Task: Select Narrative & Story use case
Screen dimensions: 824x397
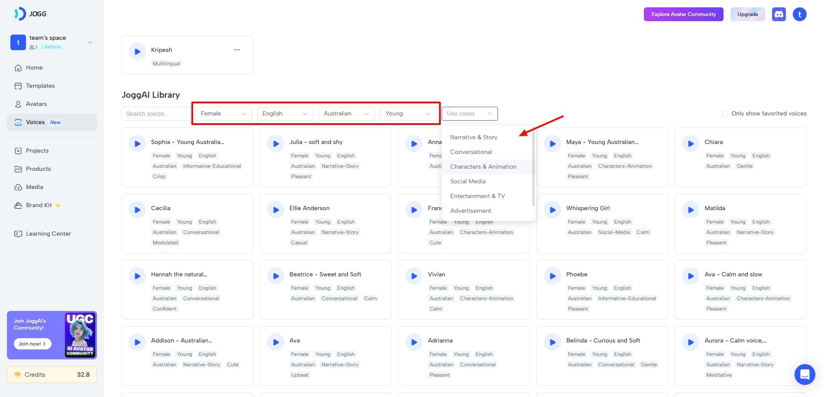Action: (474, 137)
